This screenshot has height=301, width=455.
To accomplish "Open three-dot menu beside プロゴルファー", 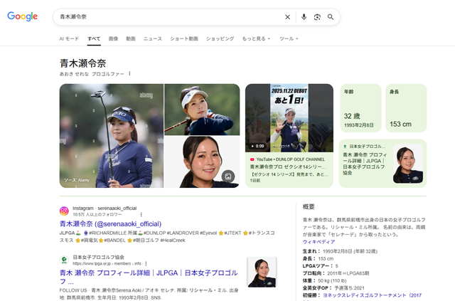I will (129, 74).
